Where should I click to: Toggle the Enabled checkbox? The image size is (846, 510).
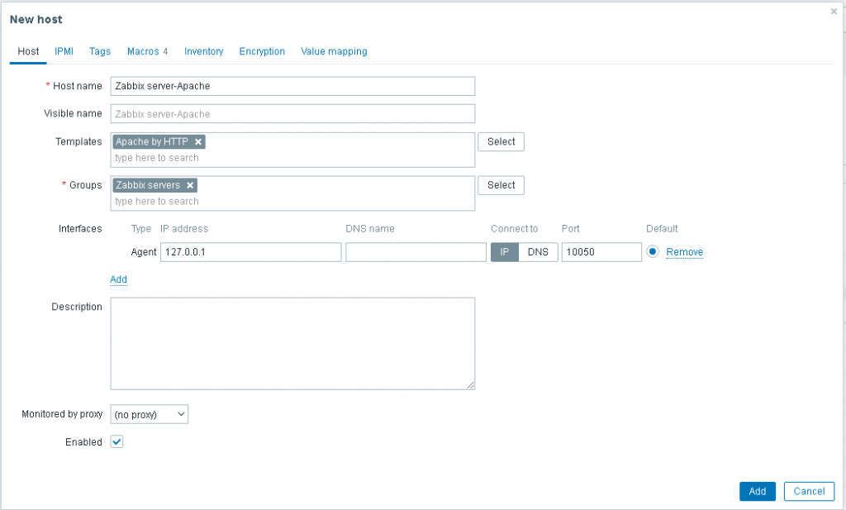[x=116, y=441]
